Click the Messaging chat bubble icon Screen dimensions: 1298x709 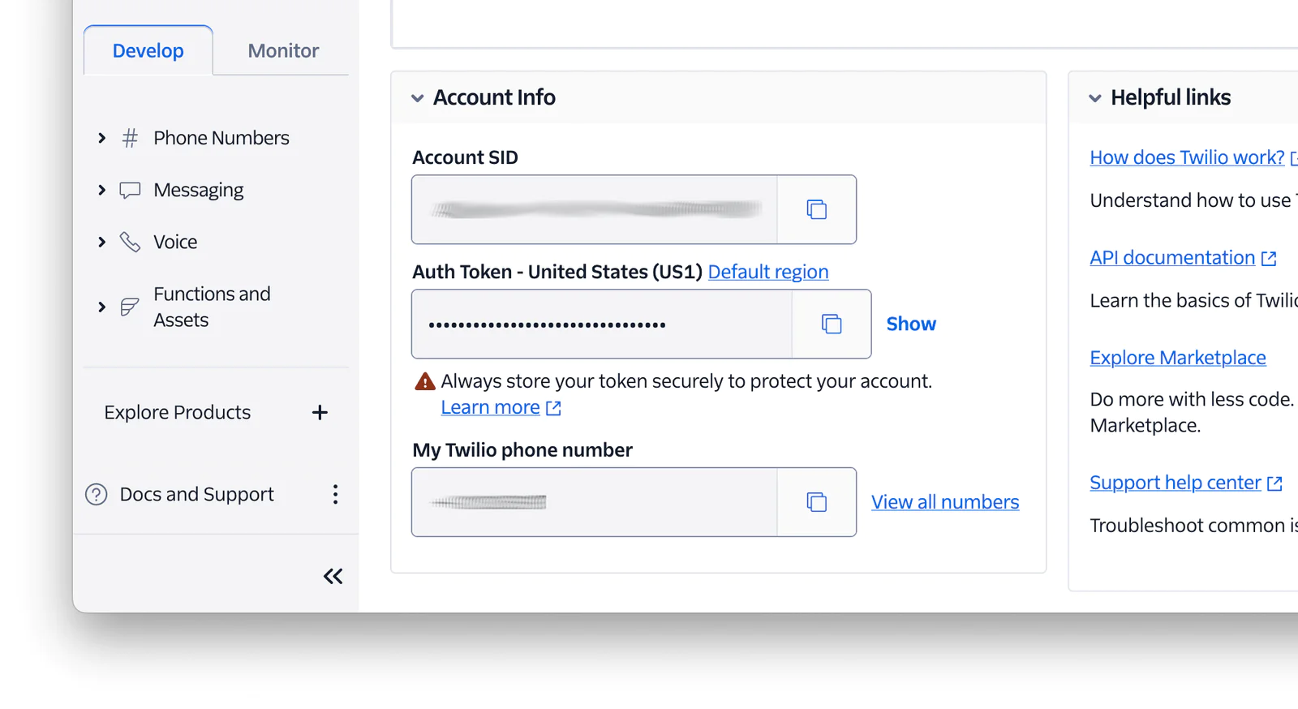click(x=130, y=190)
